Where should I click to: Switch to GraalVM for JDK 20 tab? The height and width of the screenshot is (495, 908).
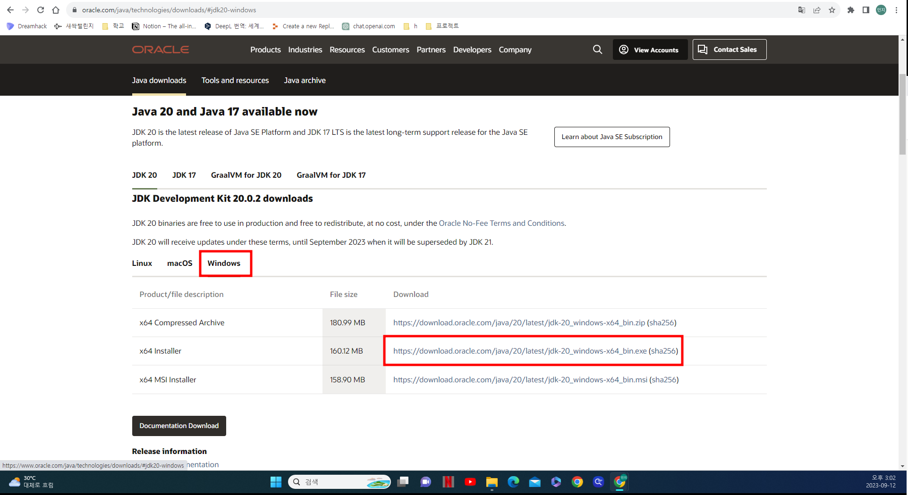pyautogui.click(x=246, y=175)
